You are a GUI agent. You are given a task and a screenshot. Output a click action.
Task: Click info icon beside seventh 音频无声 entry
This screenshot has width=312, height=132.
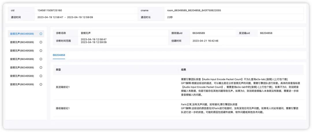click(x=41, y=84)
